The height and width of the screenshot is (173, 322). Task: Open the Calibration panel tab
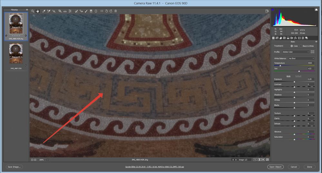299,38
